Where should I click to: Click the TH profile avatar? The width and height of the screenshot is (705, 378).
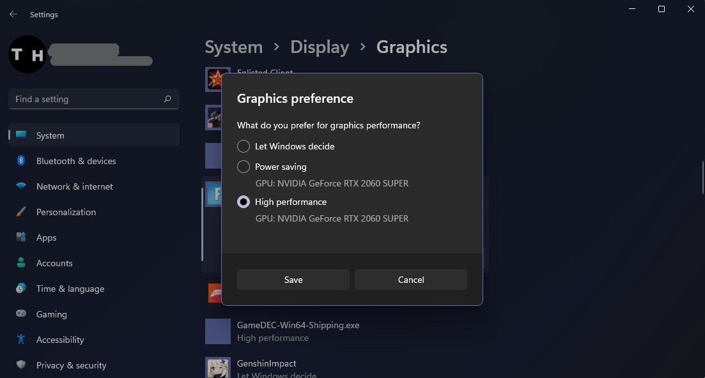[x=27, y=54]
